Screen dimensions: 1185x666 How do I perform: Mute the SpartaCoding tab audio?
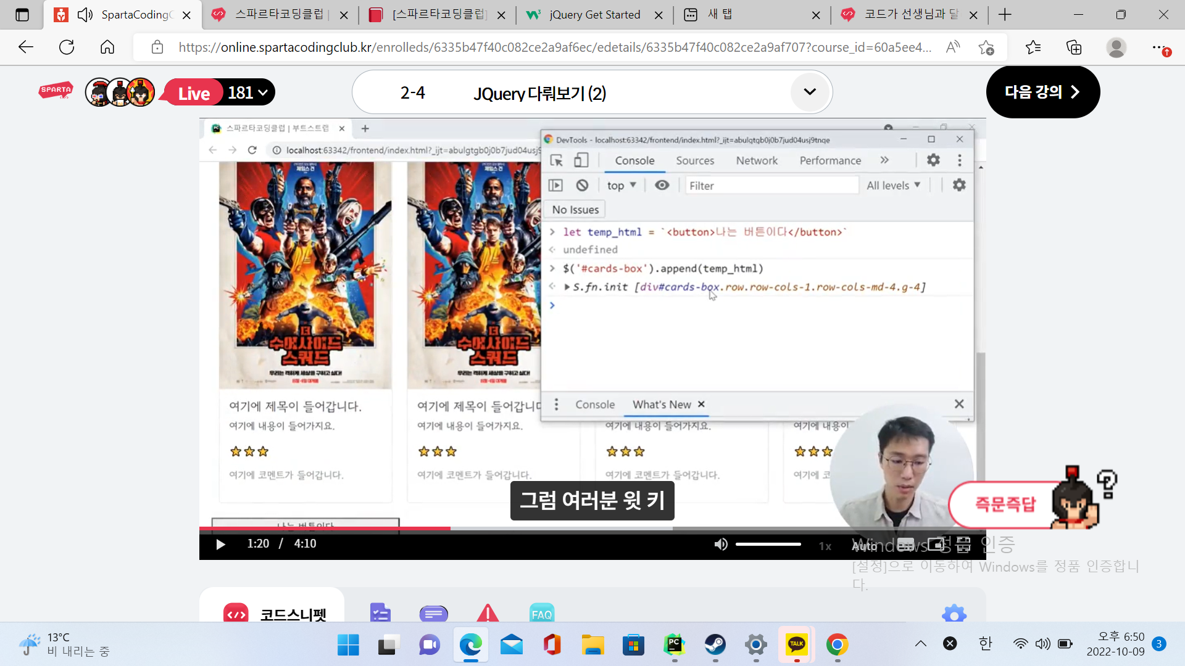[85, 14]
